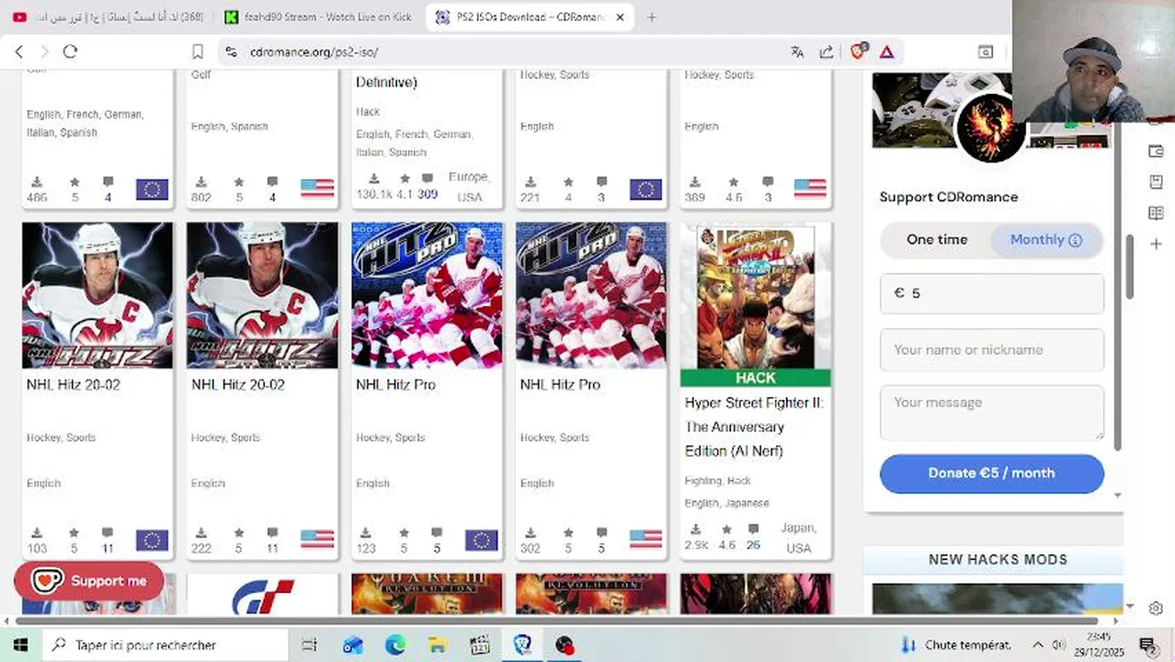Screen dimensions: 1175x662
Task: Click the green HACK label banner
Action: coord(756,378)
